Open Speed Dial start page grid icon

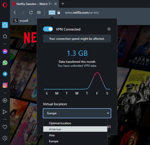pyautogui.click(x=39, y=12)
